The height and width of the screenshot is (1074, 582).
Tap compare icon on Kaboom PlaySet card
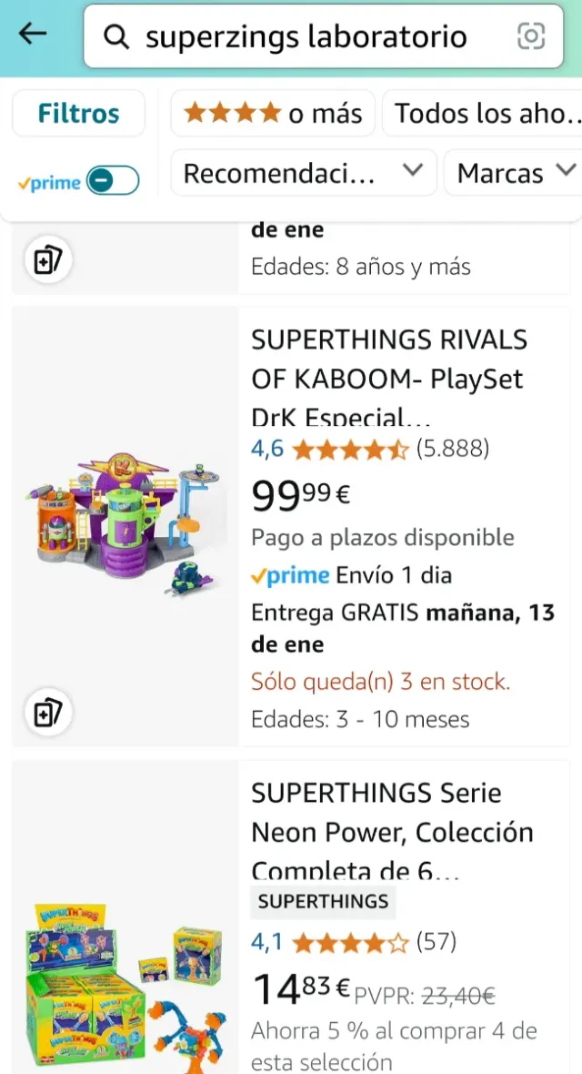point(46,714)
